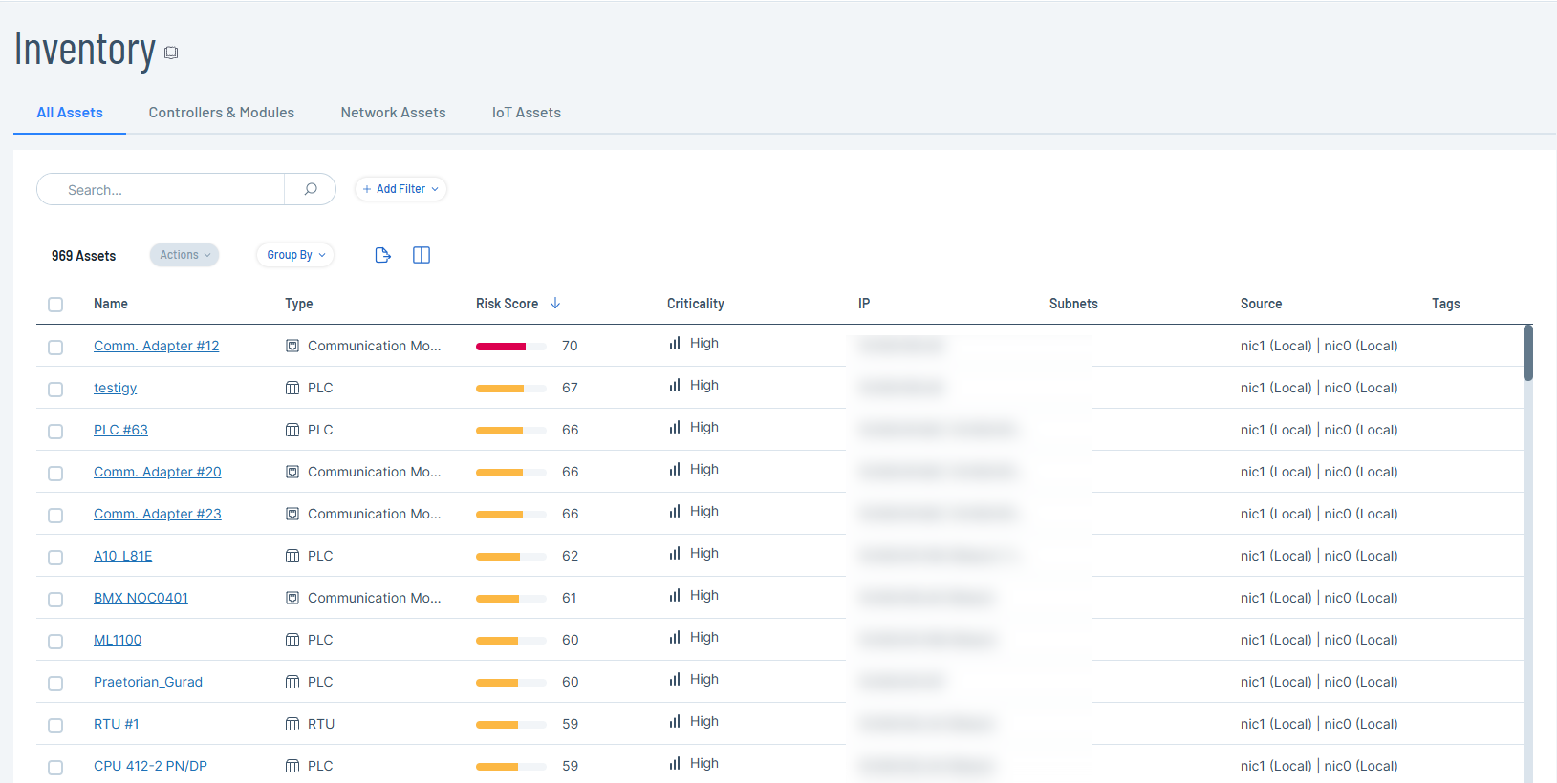Open the BMX NOC0401 asset link
This screenshot has height=783, width=1557.
(141, 598)
